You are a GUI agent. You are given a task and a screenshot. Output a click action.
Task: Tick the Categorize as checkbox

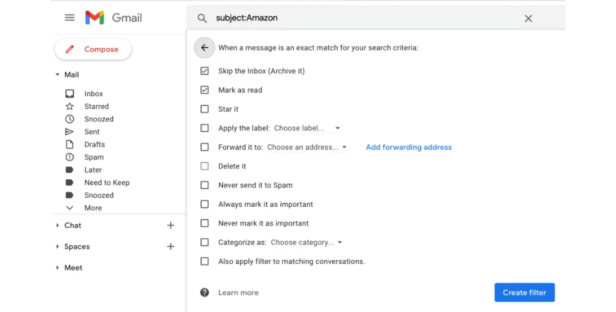tap(205, 242)
